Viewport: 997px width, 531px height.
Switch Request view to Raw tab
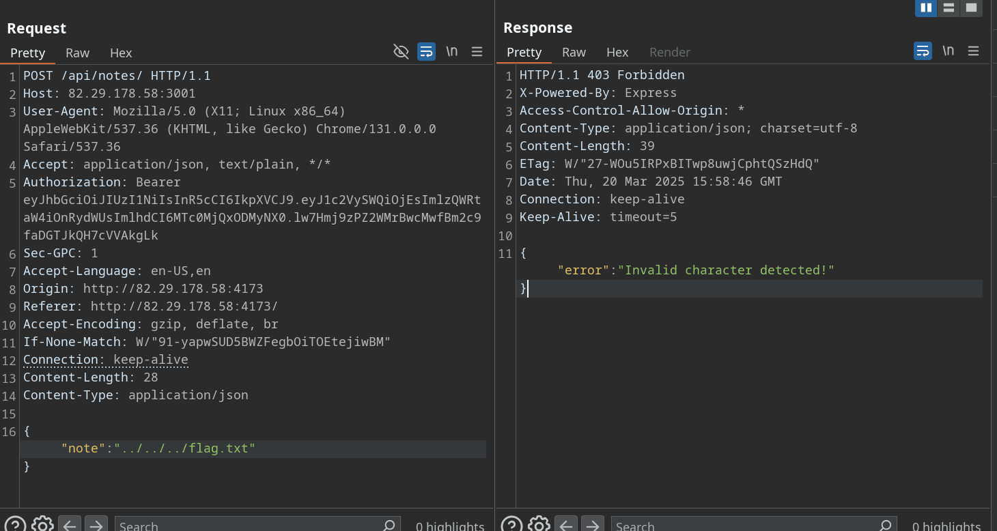click(77, 53)
